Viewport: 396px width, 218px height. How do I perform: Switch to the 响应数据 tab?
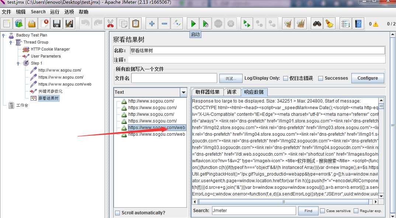(254, 92)
